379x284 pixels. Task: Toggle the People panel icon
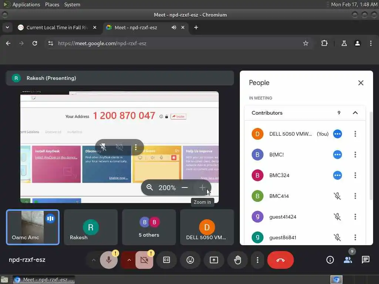coord(348,260)
